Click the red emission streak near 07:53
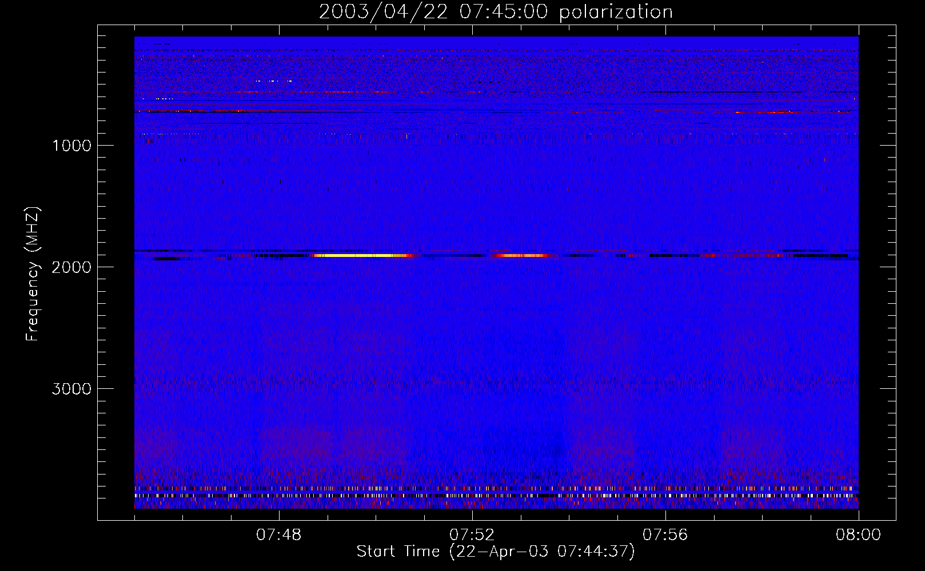Image resolution: width=925 pixels, height=571 pixels. (x=521, y=256)
